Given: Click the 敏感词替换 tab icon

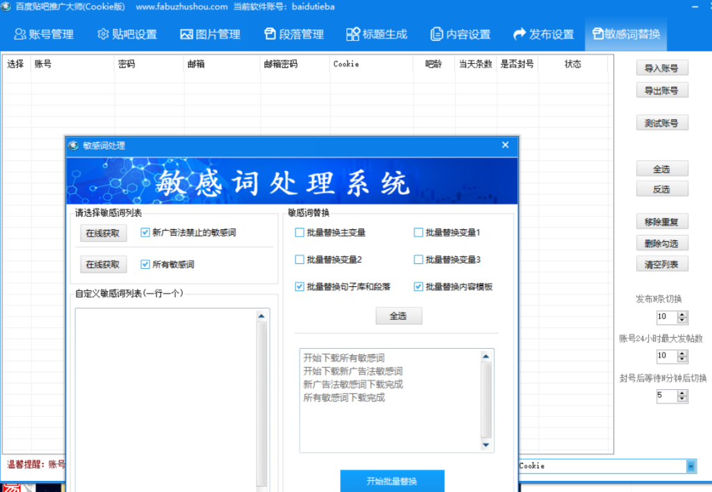Looking at the screenshot, I should click(x=598, y=34).
